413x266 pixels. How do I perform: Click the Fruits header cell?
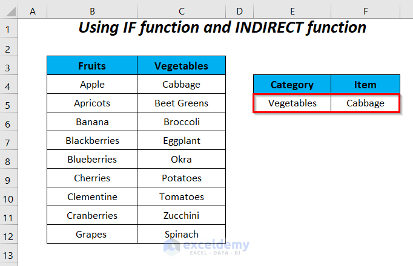92,66
